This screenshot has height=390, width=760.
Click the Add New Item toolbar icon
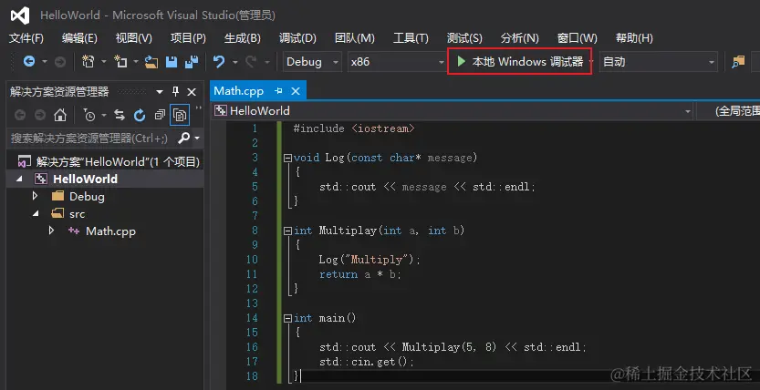click(x=120, y=61)
